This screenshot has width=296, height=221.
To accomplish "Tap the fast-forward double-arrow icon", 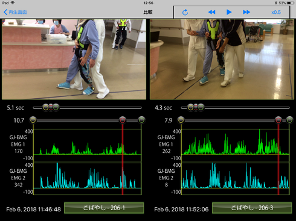I will pyautogui.click(x=246, y=12).
